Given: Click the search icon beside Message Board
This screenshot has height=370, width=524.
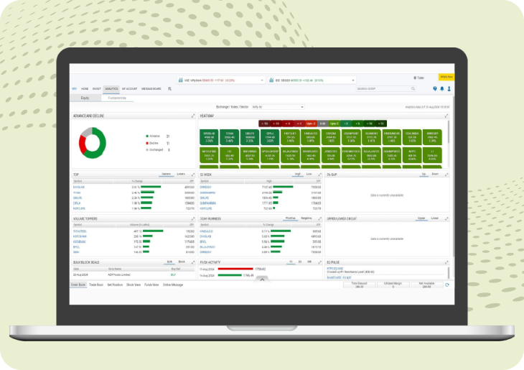Looking at the screenshot, I should (x=169, y=89).
